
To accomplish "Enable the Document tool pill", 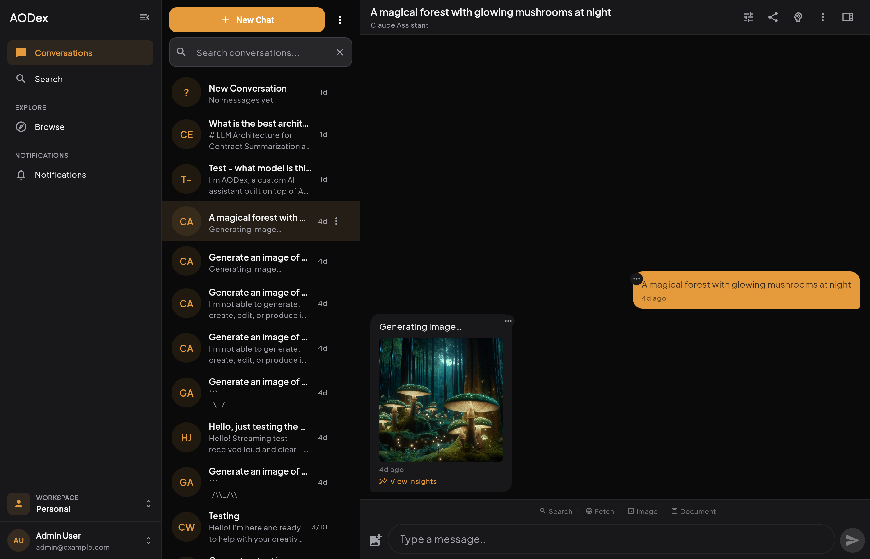I will pyautogui.click(x=693, y=511).
